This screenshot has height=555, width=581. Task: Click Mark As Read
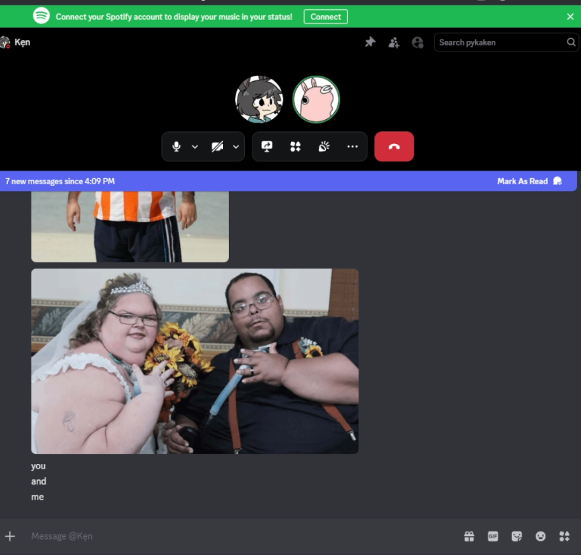(529, 181)
